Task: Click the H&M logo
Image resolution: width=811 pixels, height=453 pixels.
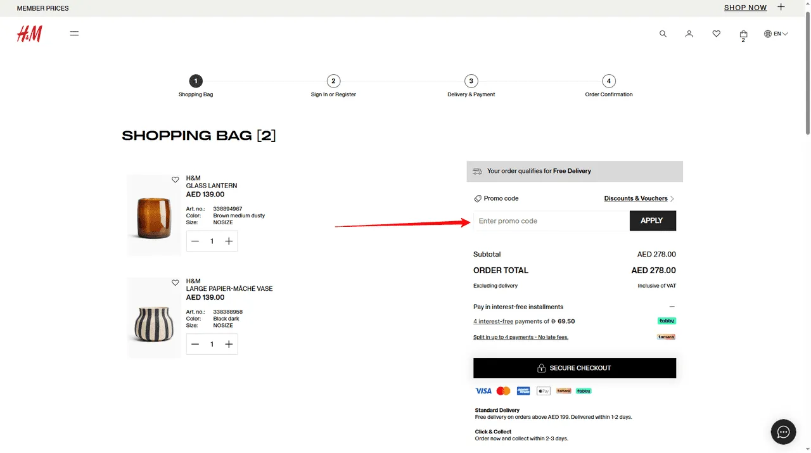Action: (x=29, y=34)
